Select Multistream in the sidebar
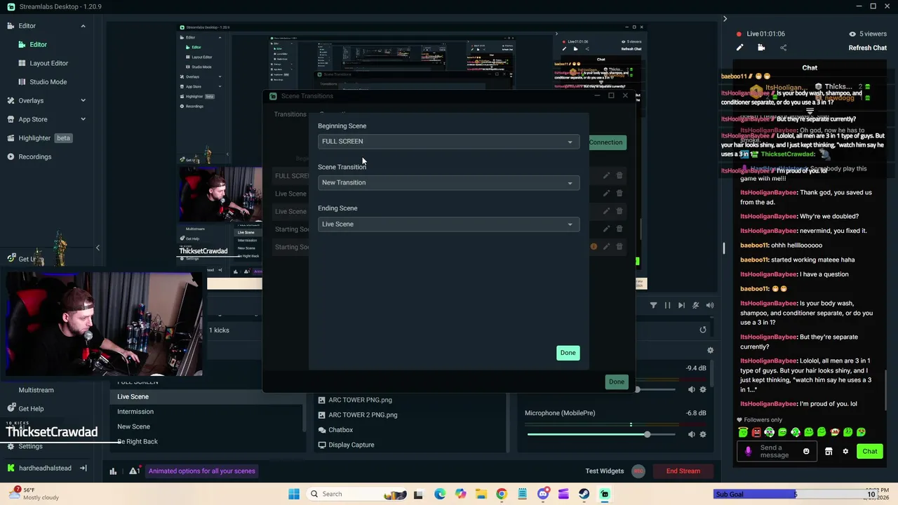This screenshot has height=505, width=898. tap(36, 390)
